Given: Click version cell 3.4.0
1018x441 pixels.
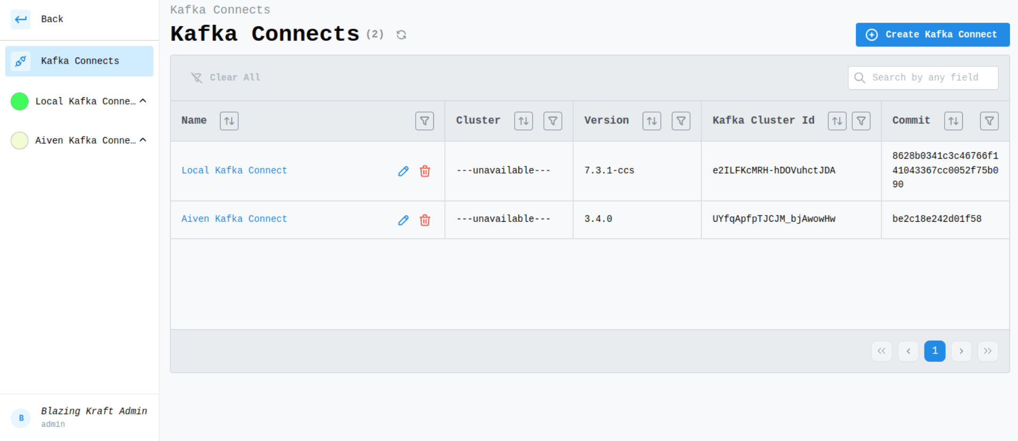Looking at the screenshot, I should coord(598,219).
